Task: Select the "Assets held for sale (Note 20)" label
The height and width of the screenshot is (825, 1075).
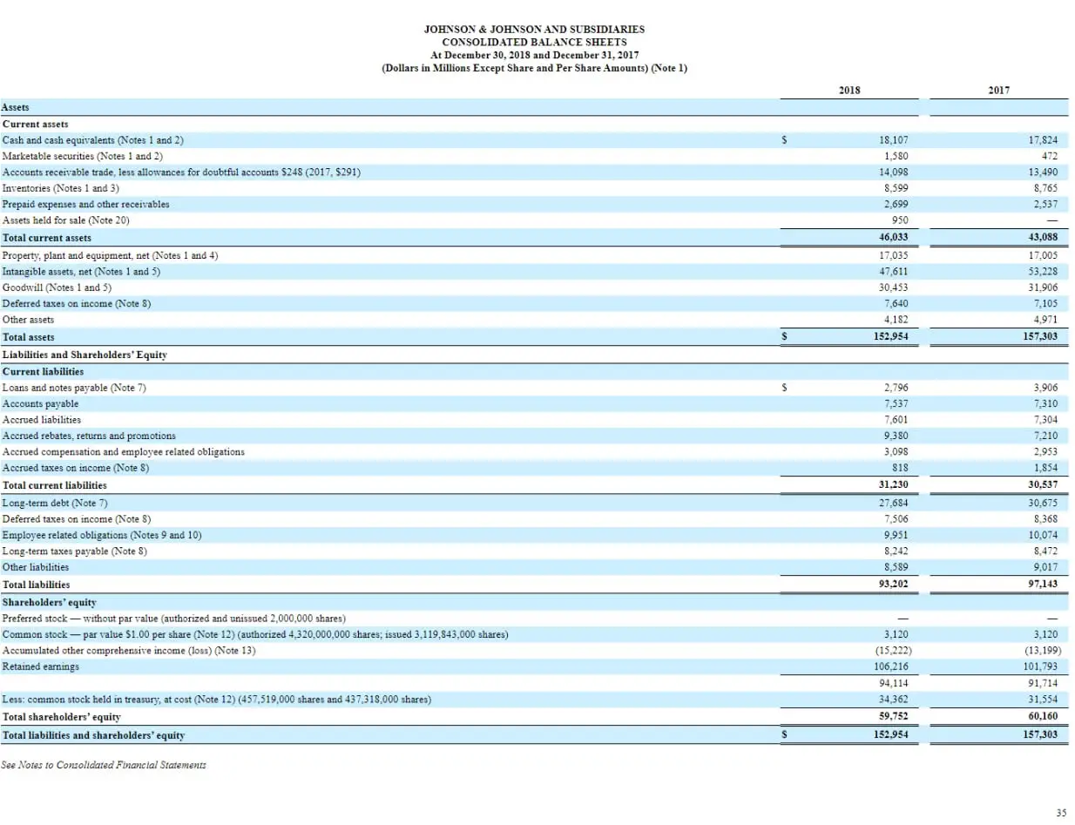Action: (x=66, y=220)
